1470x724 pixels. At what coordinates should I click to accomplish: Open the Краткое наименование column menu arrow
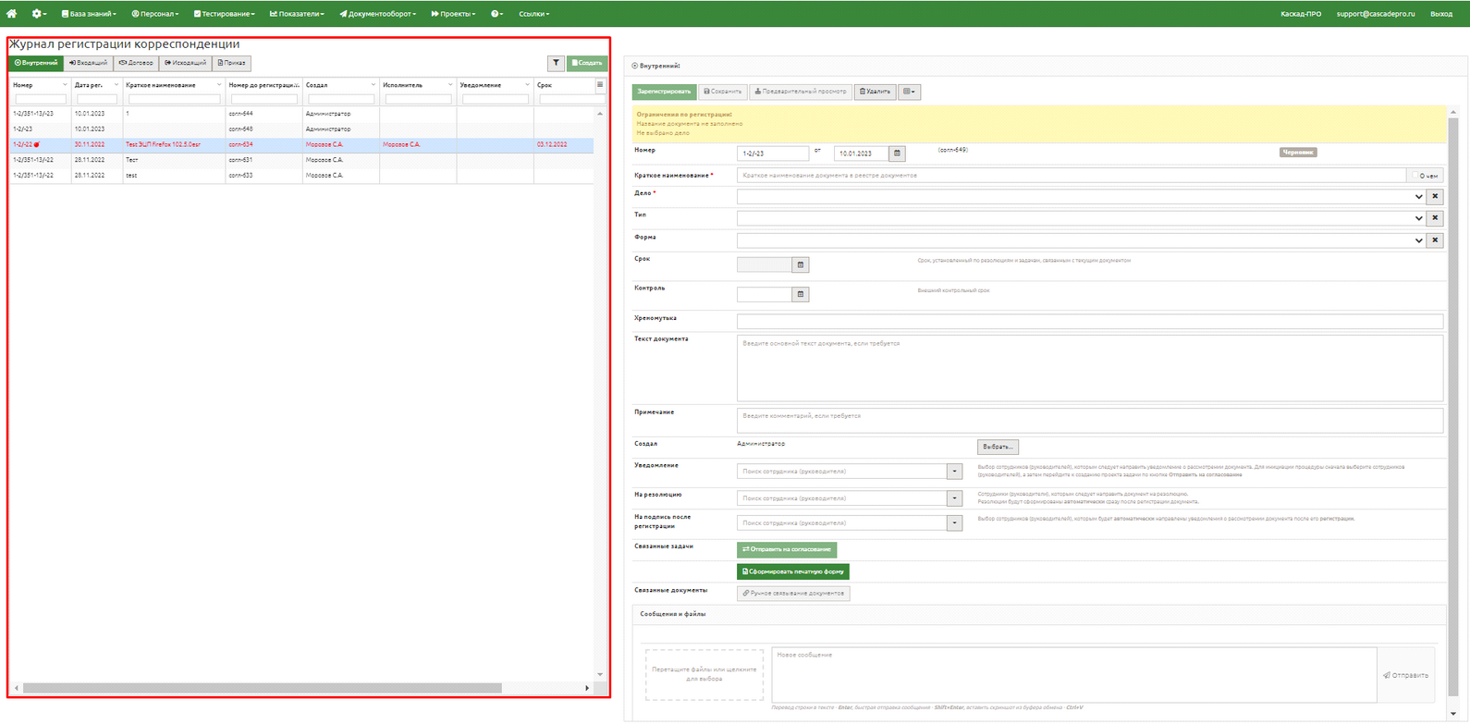(x=219, y=85)
